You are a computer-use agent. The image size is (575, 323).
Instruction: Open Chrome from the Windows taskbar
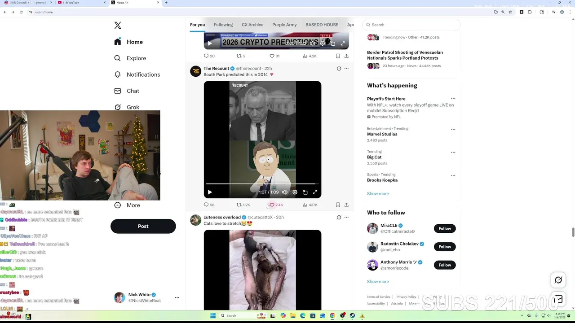[x=332, y=316]
